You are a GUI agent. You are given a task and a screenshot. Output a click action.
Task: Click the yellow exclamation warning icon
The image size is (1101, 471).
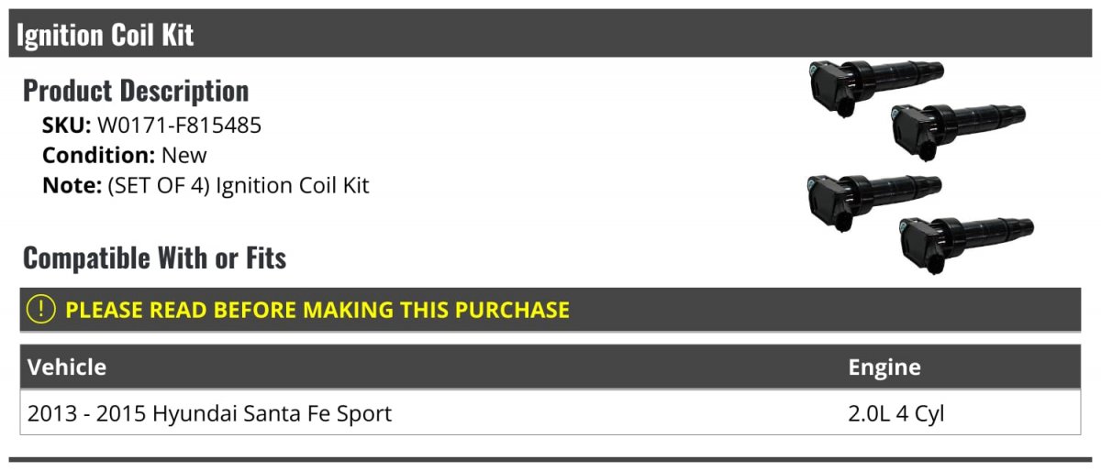coord(42,310)
